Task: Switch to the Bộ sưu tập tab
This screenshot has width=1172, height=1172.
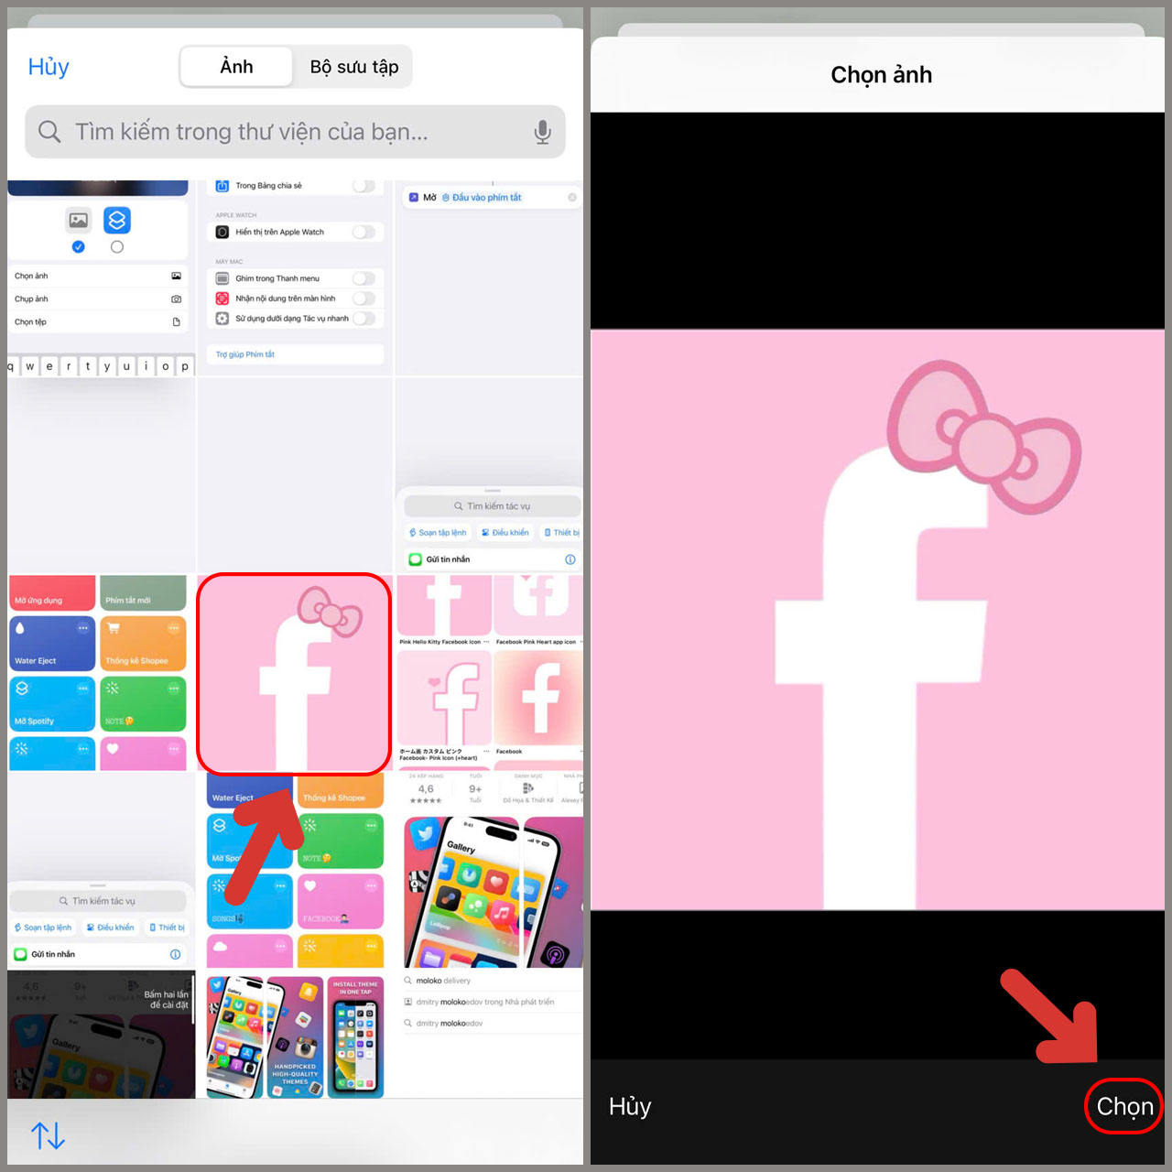Action: coord(354,67)
